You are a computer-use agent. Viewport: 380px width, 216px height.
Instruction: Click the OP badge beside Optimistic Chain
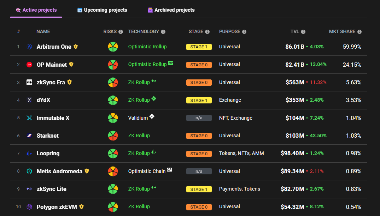pos(169,170)
